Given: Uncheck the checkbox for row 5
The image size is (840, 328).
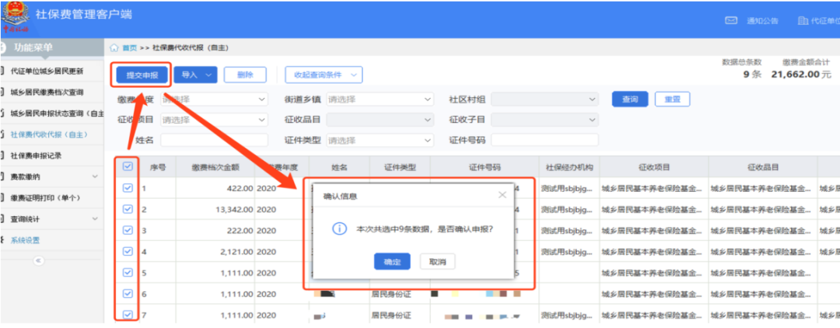Looking at the screenshot, I should point(128,272).
